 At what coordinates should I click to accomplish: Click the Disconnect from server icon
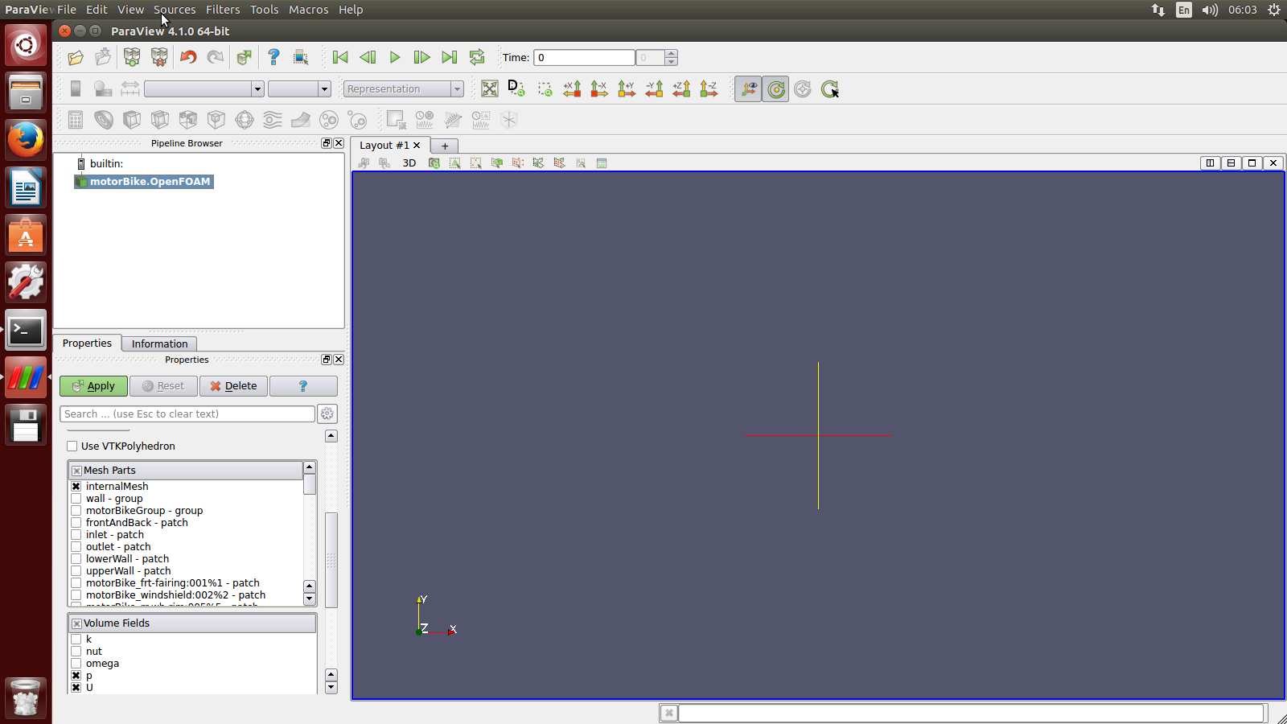[x=159, y=57]
